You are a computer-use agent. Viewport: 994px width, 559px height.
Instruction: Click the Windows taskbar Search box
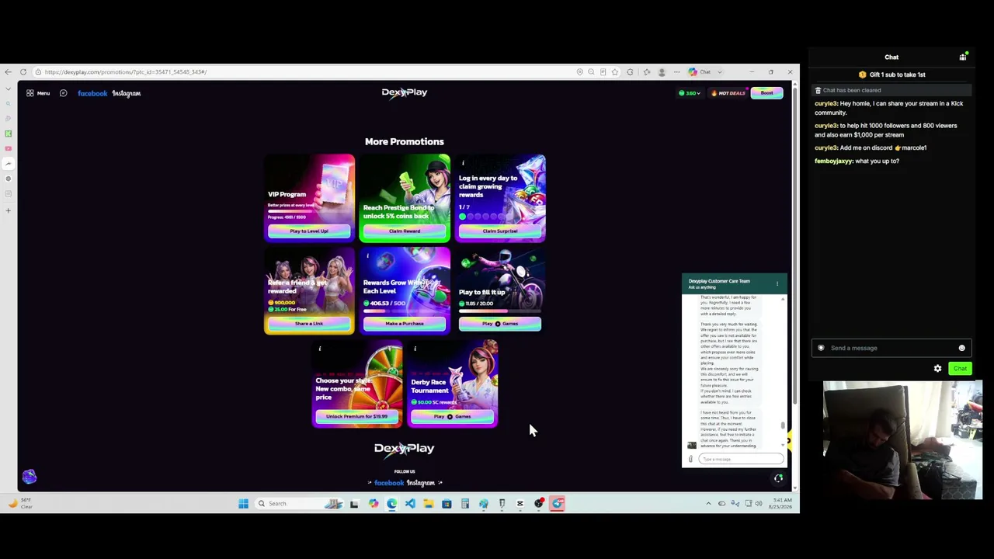coord(299,504)
